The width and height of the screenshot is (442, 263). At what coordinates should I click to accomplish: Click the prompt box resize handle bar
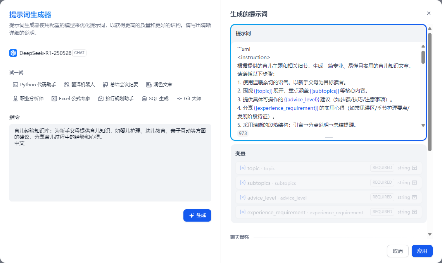(x=329, y=137)
